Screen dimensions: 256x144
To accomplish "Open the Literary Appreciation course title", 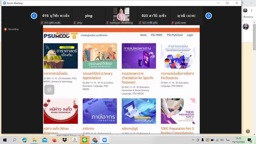I will 97,76.
